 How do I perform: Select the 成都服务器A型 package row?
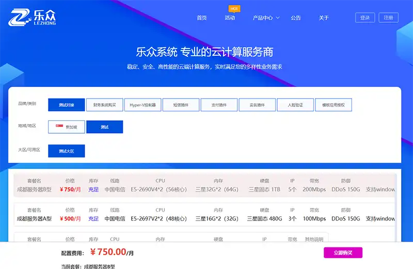[x=204, y=215]
